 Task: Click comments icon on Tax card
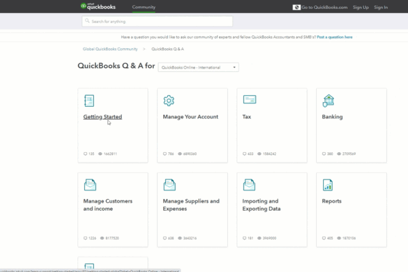pos(244,154)
